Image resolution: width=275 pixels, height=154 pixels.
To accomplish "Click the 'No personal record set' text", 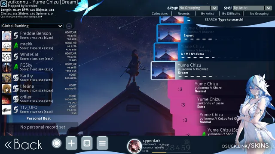I will pyautogui.click(x=43, y=127).
